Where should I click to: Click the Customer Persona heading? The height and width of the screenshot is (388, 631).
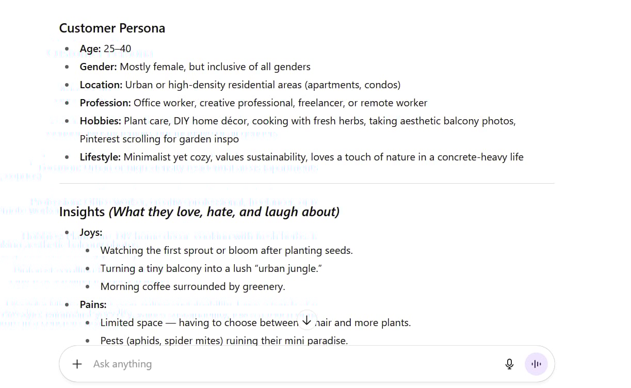(112, 28)
